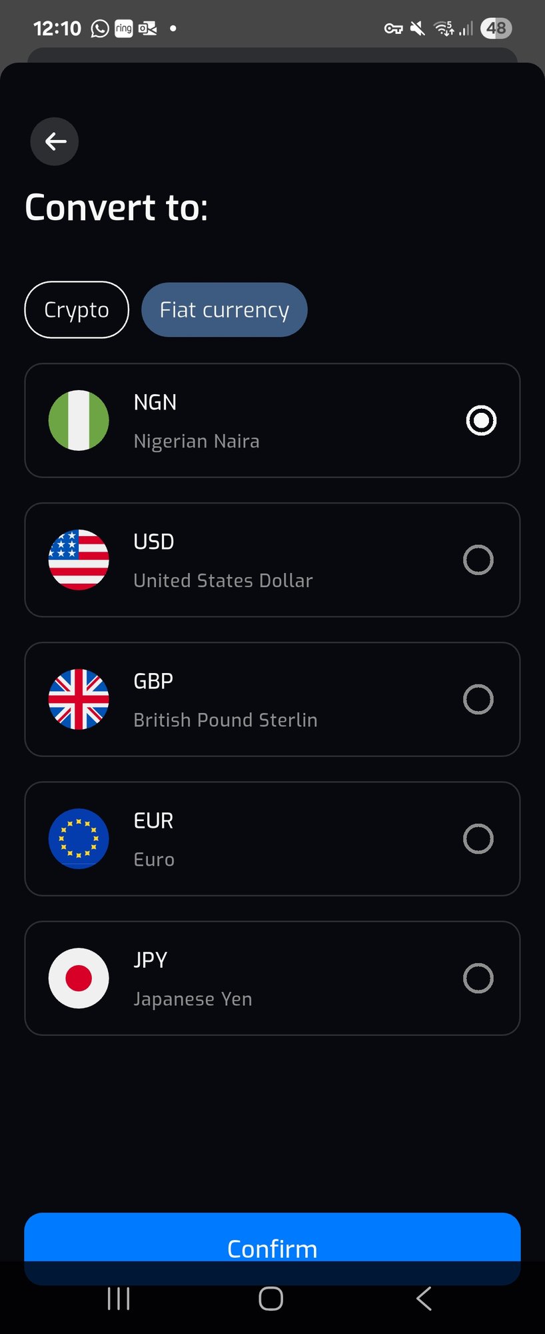Viewport: 545px width, 1334px height.
Task: Select the NGN radio button
Action: [481, 420]
